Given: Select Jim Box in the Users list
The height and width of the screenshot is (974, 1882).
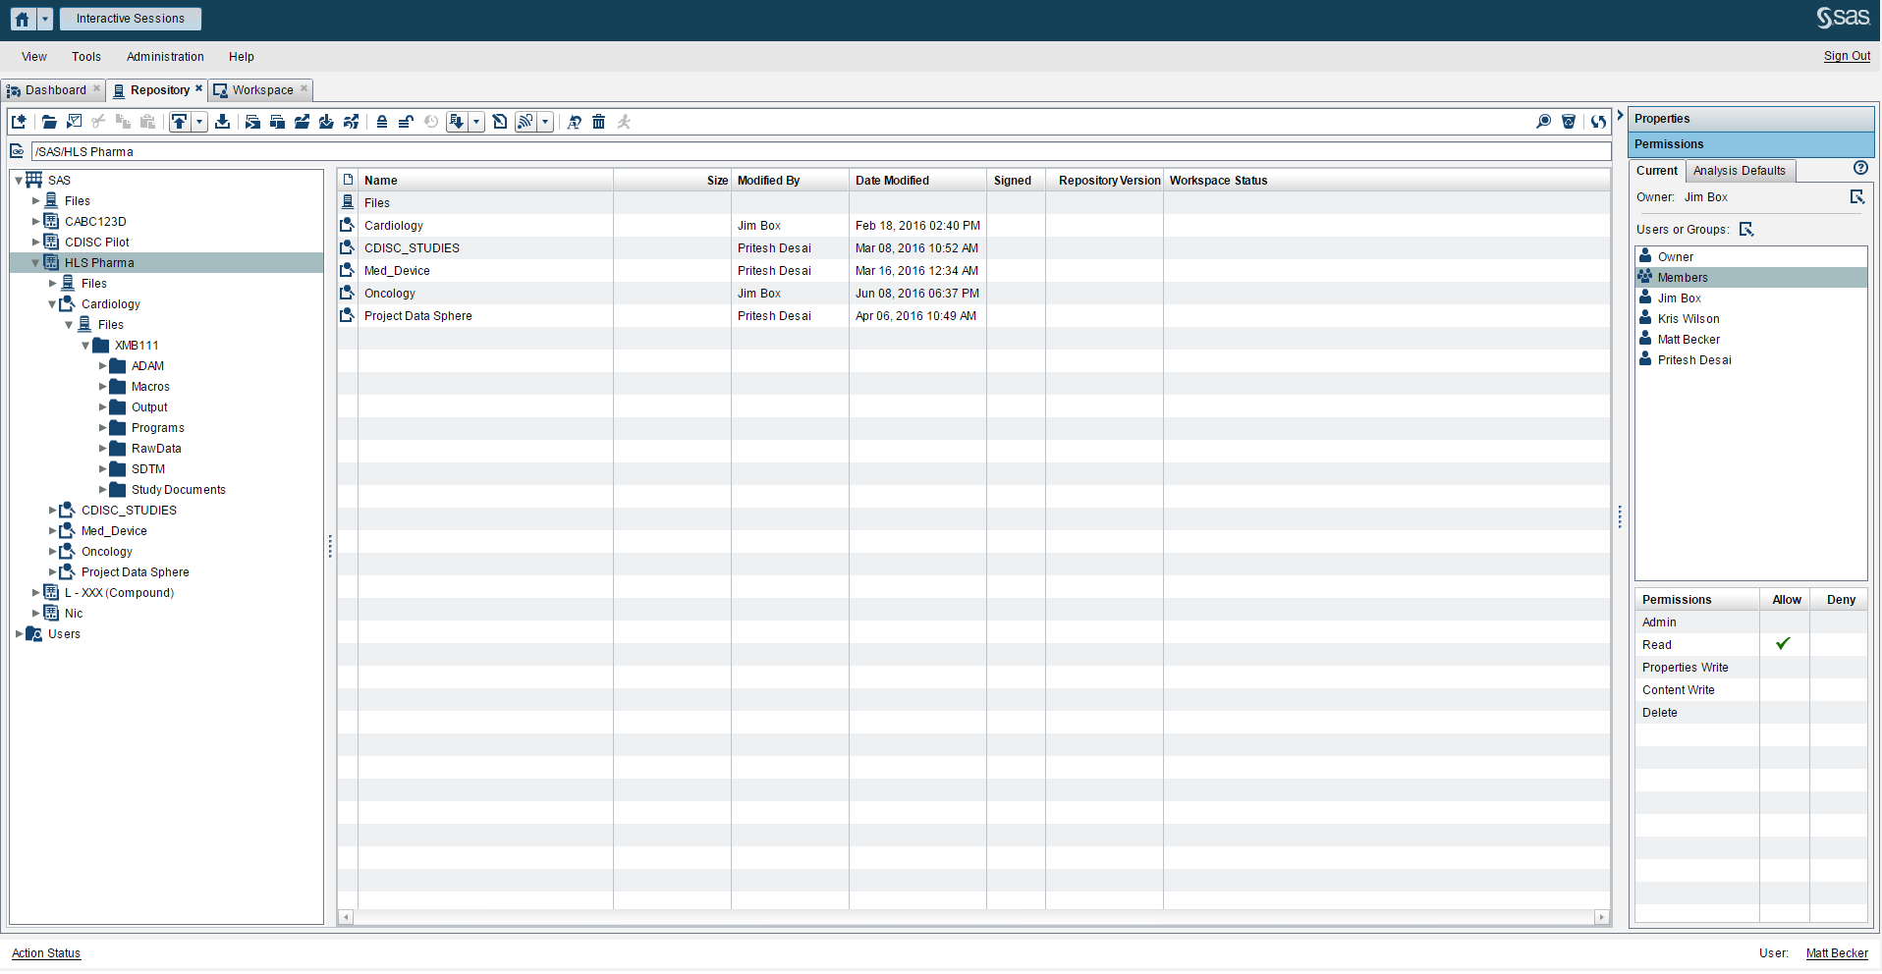Looking at the screenshot, I should [1680, 298].
